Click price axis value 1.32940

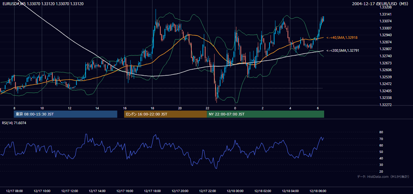click(385, 35)
